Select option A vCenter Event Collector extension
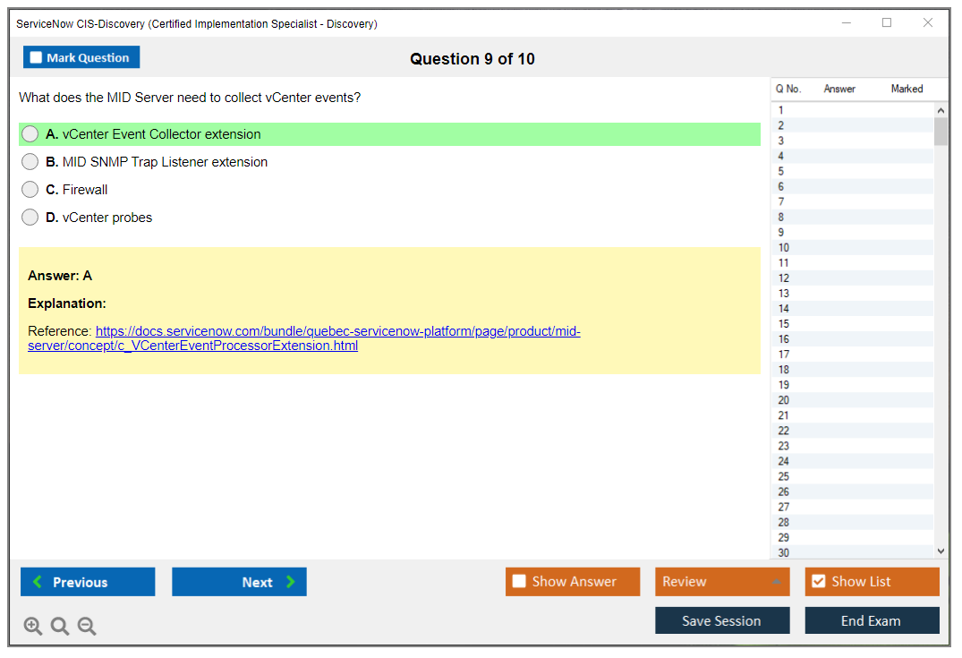962x658 pixels. coord(30,134)
